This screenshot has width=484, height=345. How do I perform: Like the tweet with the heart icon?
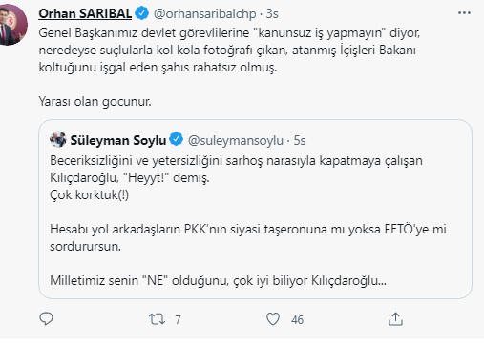tap(273, 319)
